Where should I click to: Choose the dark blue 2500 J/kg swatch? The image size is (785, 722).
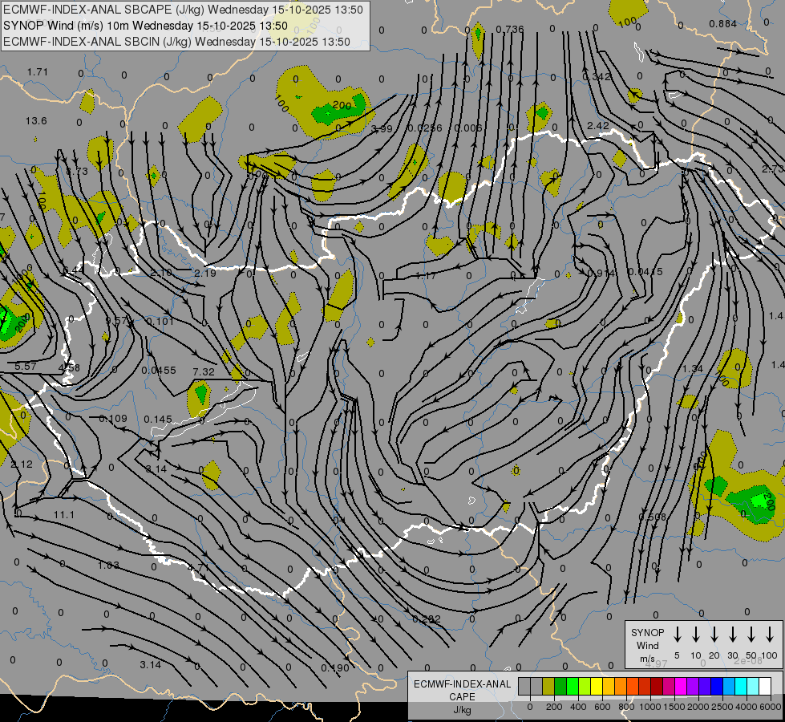tap(717, 686)
